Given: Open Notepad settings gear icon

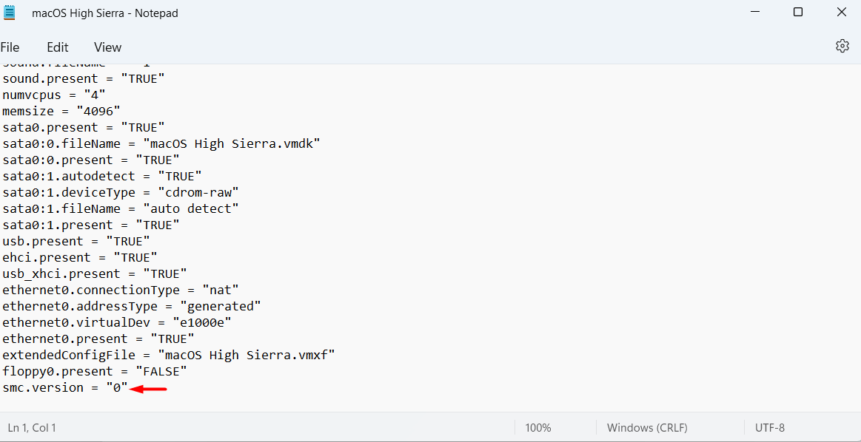Looking at the screenshot, I should point(842,46).
